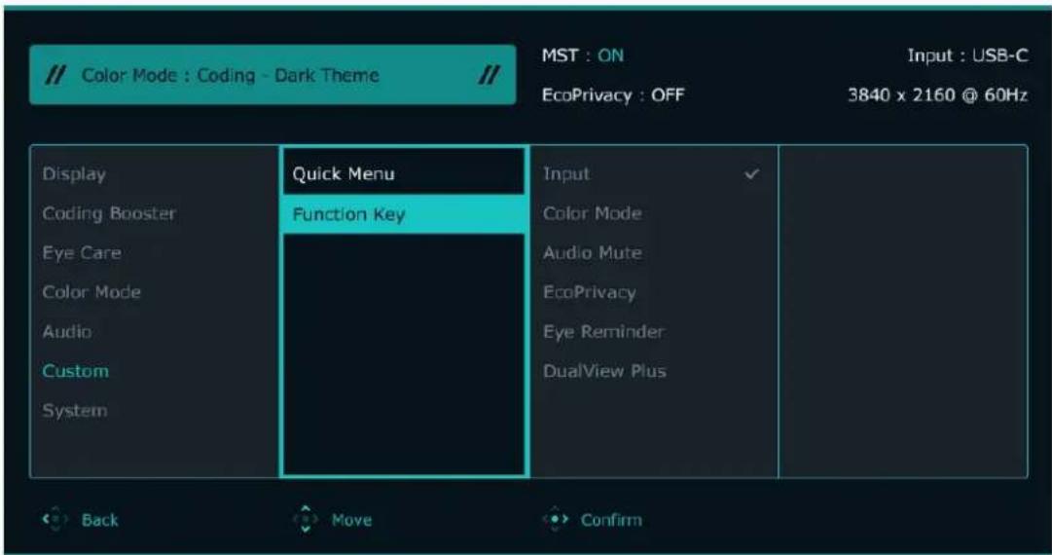Click the checkmark beside Input
Viewport: 1052px width, 555px height.
tap(753, 174)
